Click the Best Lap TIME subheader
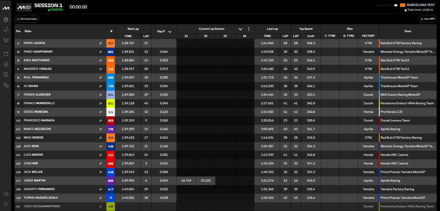The image size is (440, 211). [x=128, y=36]
